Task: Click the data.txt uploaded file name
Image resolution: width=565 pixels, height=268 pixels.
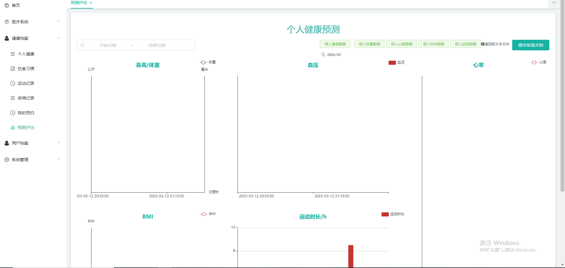Action: tap(334, 54)
